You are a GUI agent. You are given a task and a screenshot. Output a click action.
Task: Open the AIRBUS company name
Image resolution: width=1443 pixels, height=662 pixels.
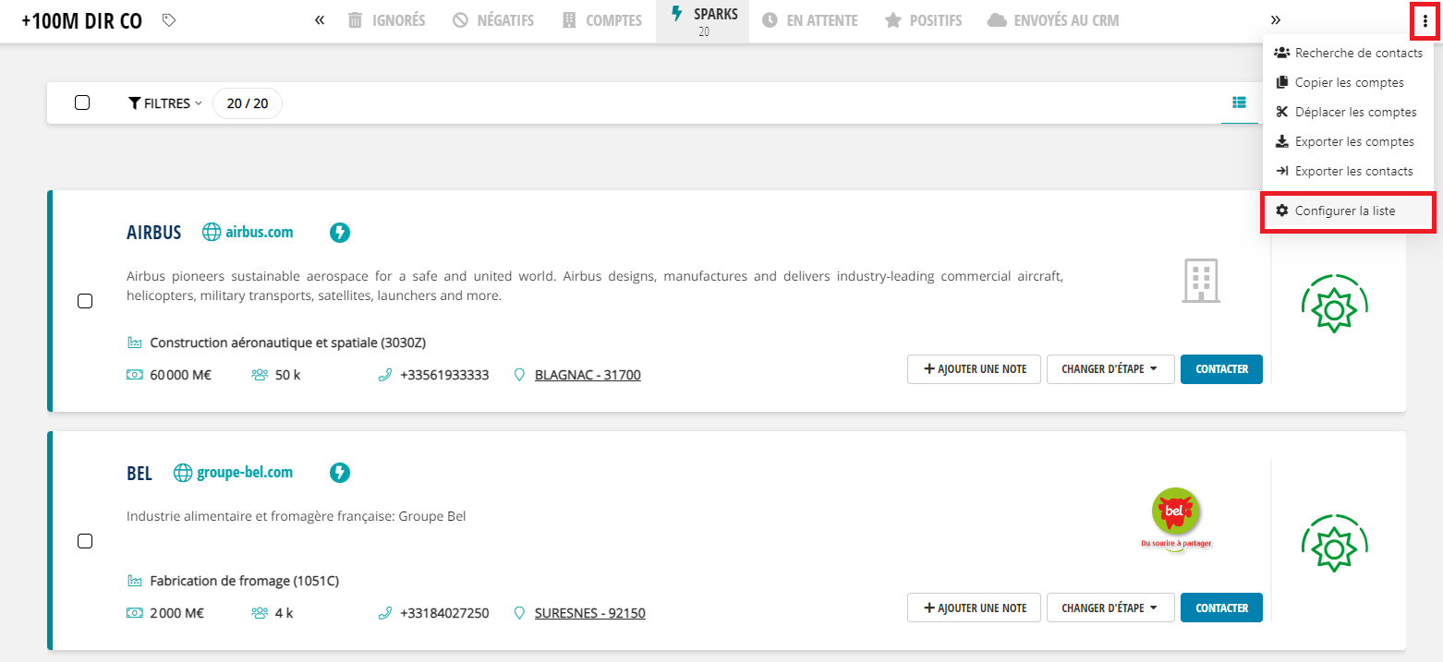(154, 233)
